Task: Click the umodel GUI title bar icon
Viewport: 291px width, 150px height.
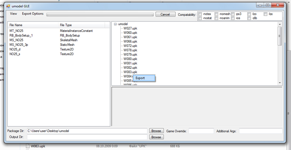Action: coord(8,6)
